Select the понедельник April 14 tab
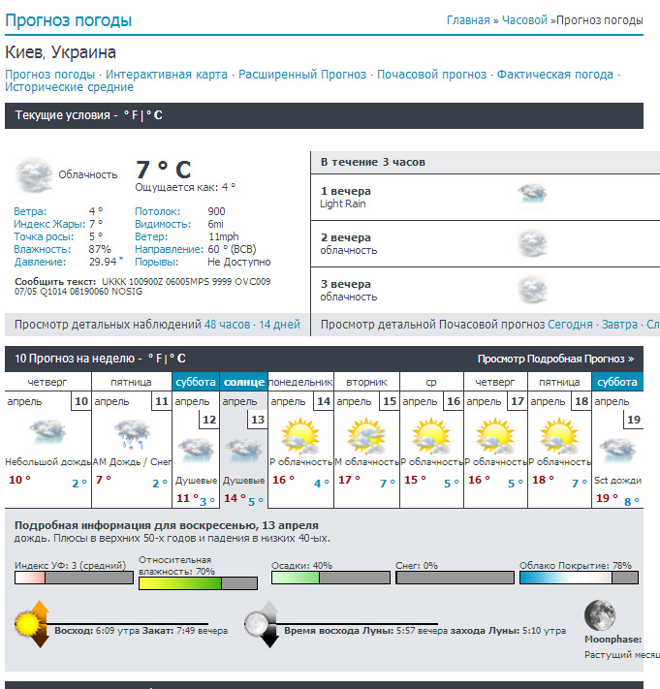Image resolution: width=660 pixels, height=689 pixels. pyautogui.click(x=300, y=382)
